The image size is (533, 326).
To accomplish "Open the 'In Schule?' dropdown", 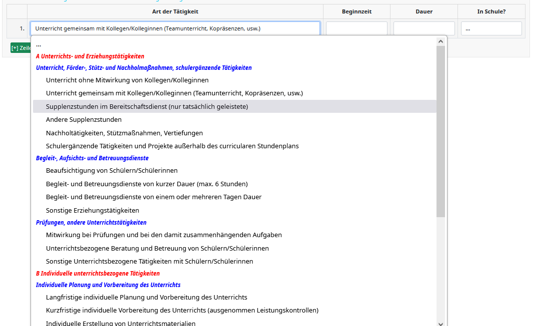I will click(x=491, y=28).
